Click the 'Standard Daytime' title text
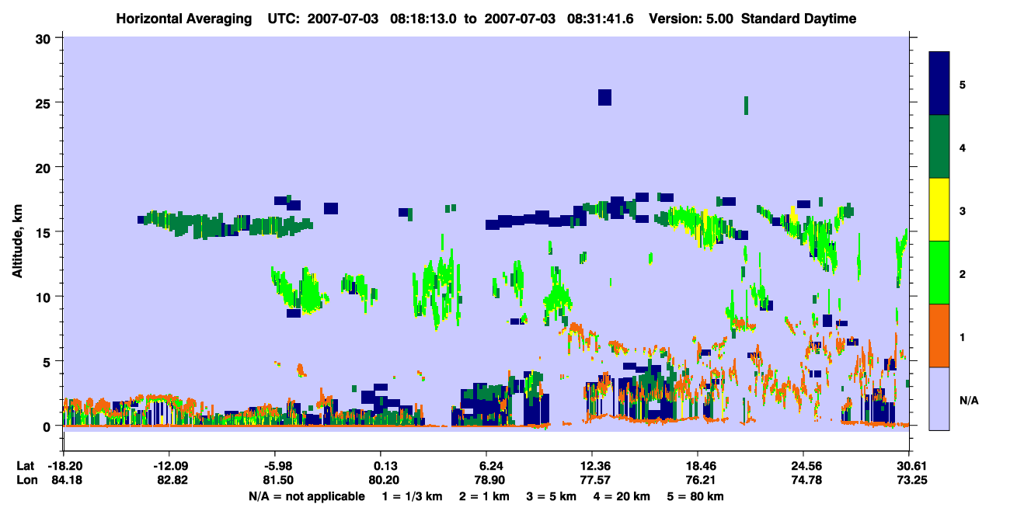The height and width of the screenshot is (518, 1010). pos(799,19)
